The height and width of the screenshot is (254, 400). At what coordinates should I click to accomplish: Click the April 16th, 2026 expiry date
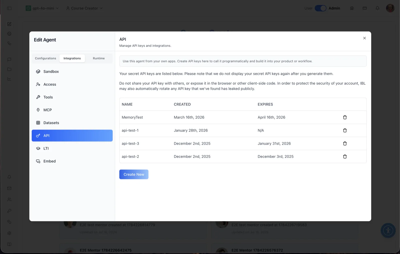[x=271, y=117]
